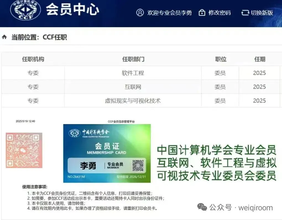Viewport: 282px width, 220px height.
Task: Click the 当前位置：CCF任职 breadcrumb
Action: [39, 37]
